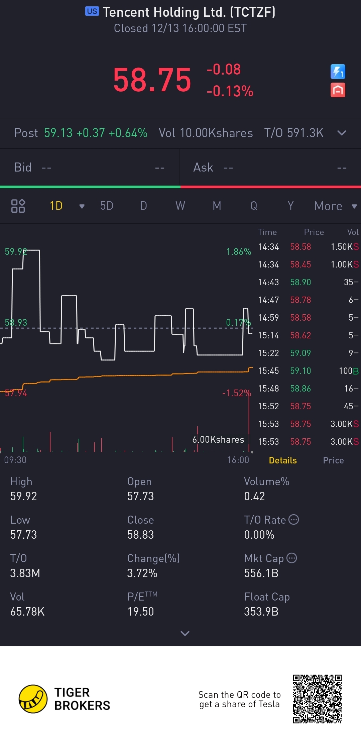Tap the Vol 65.78K value

[27, 612]
